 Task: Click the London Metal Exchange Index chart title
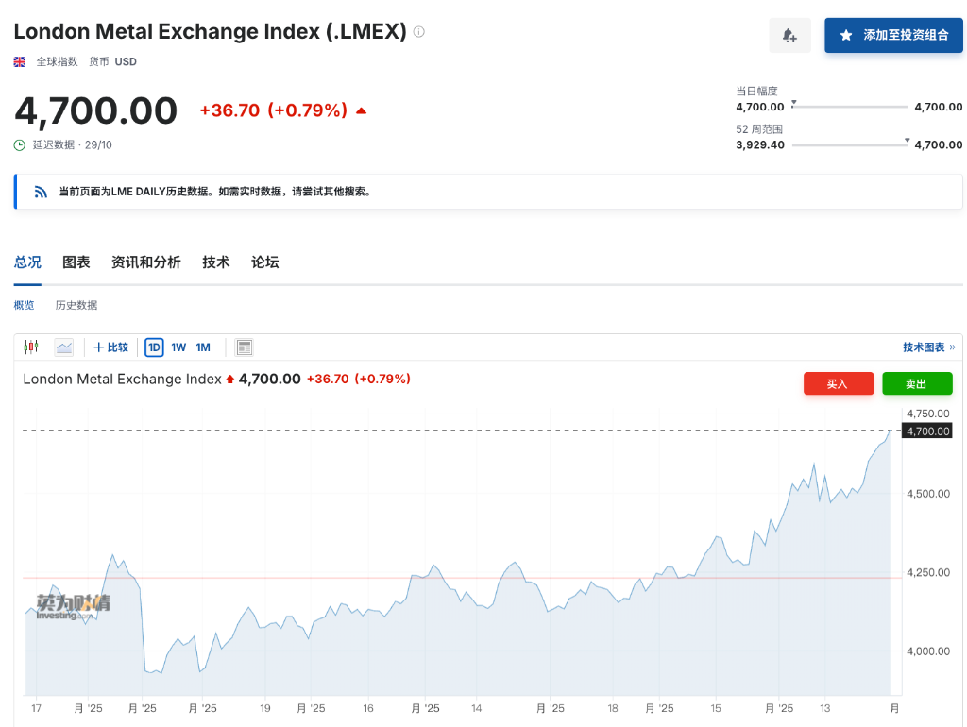122,380
